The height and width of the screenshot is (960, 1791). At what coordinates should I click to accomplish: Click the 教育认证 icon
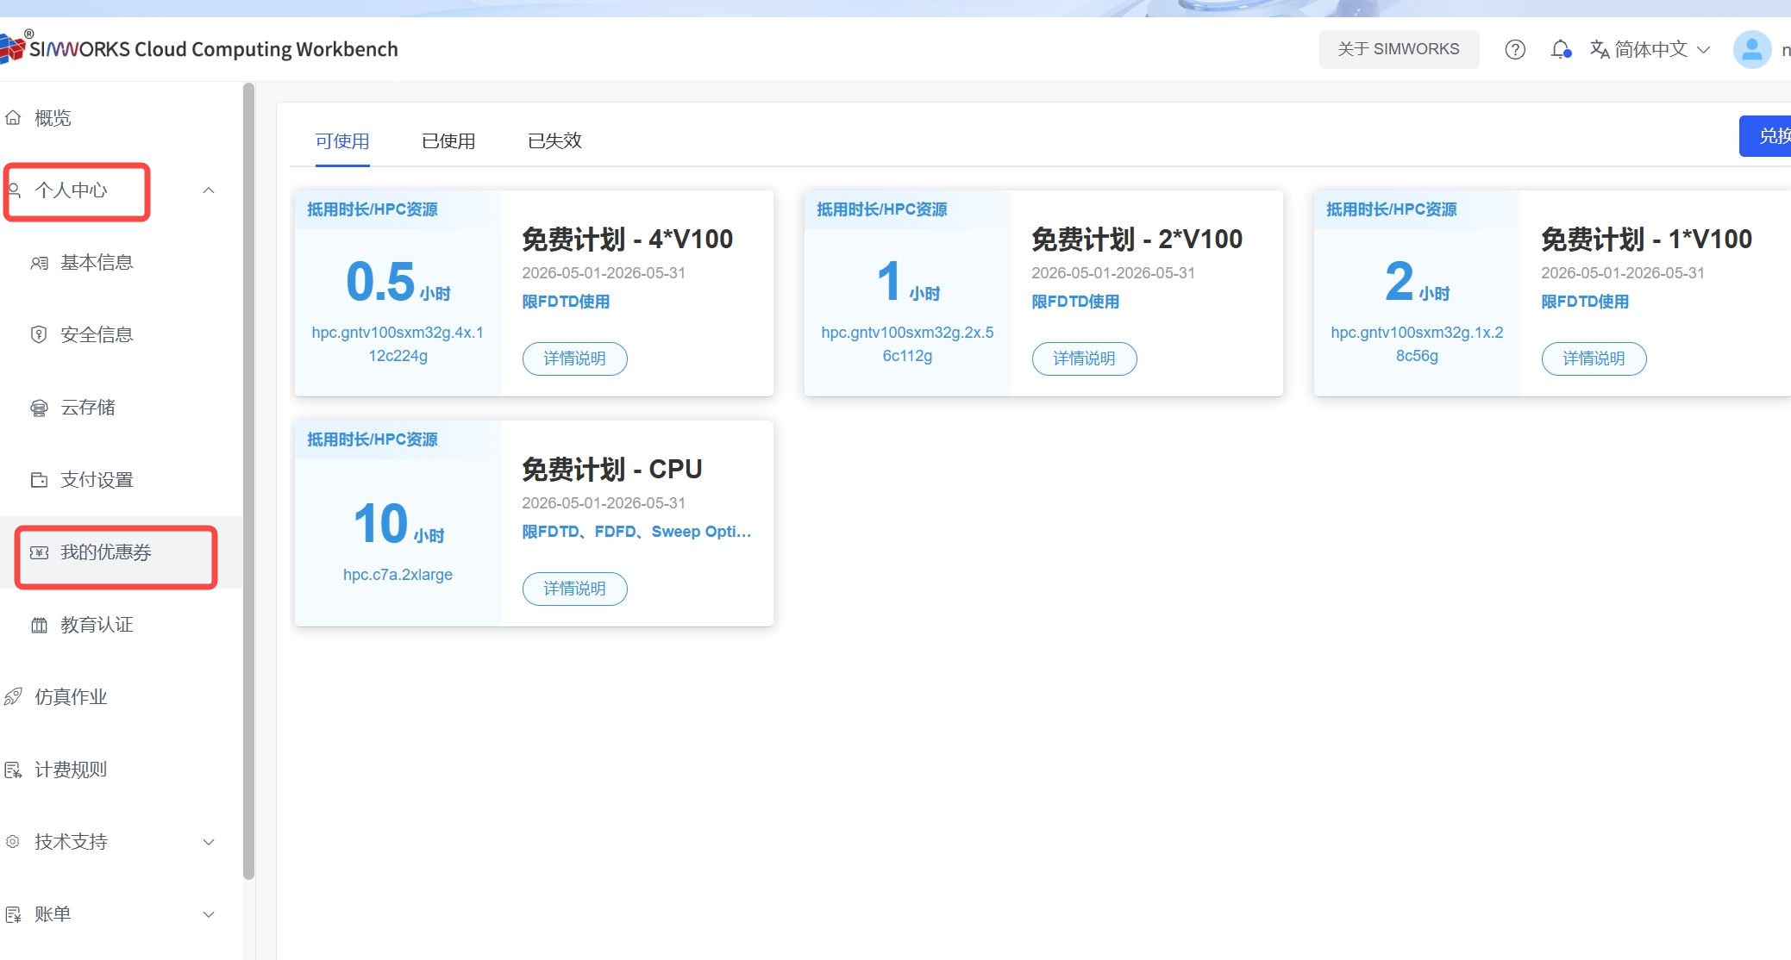pos(39,625)
